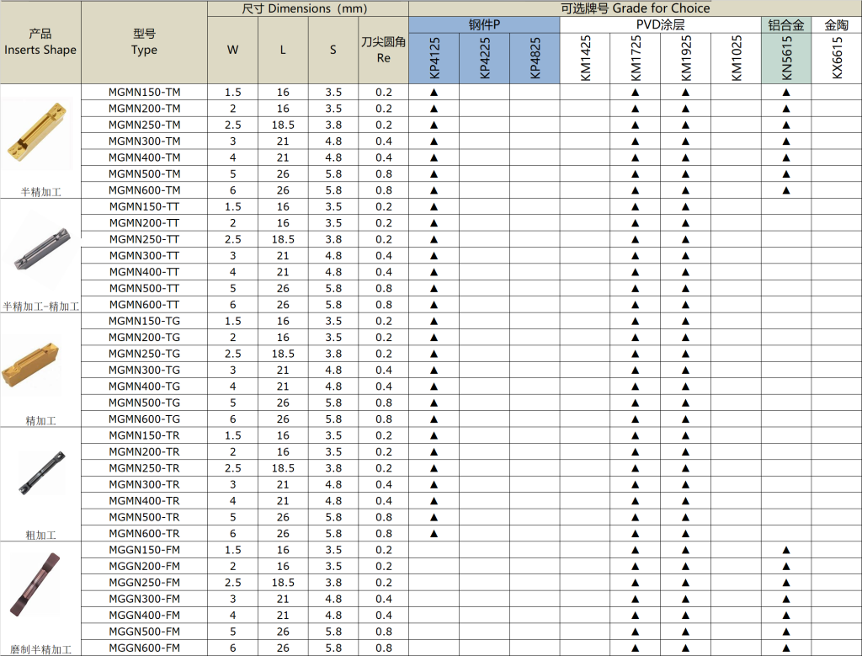Select the 金陶 group header

pos(837,24)
